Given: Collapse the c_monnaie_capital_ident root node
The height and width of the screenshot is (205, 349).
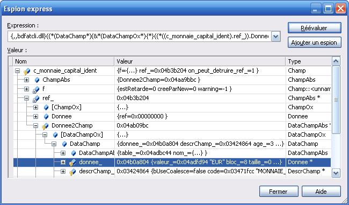Looking at the screenshot, I should tap(17, 71).
